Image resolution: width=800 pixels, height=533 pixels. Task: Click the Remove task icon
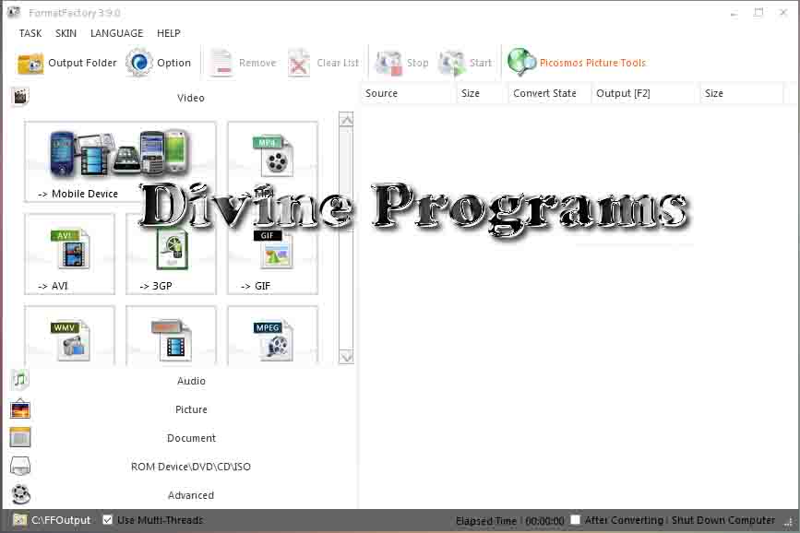(221, 64)
